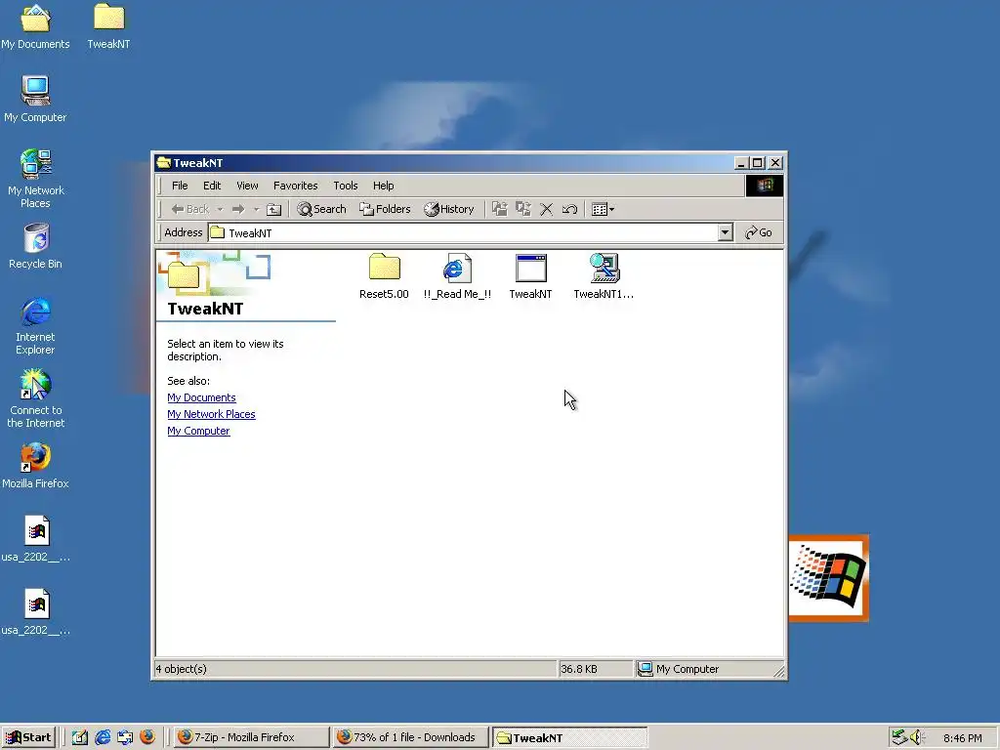Open the File menu
This screenshot has width=1000, height=750.
tap(180, 186)
